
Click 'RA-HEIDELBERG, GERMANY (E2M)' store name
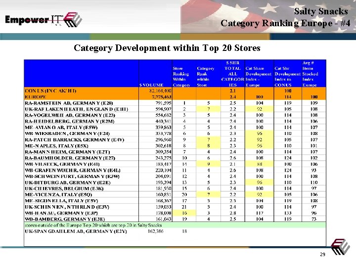click(x=70, y=121)
